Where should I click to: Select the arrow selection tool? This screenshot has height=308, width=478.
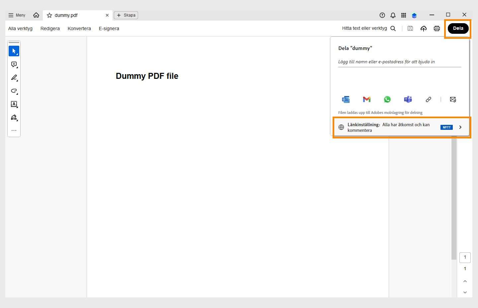pos(14,51)
